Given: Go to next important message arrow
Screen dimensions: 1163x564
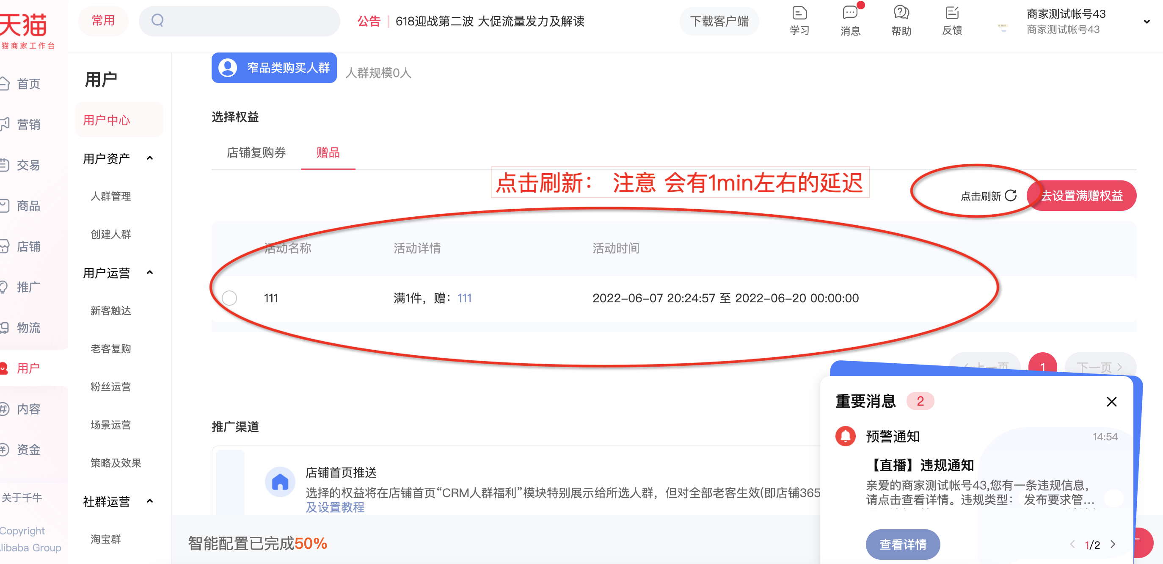Looking at the screenshot, I should 1113,544.
